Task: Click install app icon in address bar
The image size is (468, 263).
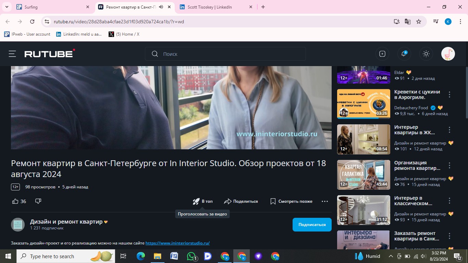Action: tap(396, 22)
